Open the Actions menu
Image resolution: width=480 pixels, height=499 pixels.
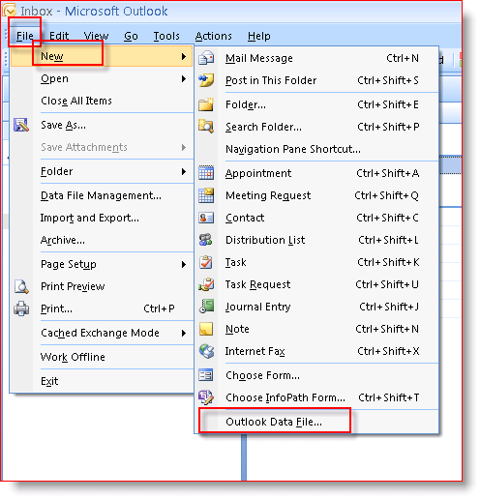click(214, 36)
